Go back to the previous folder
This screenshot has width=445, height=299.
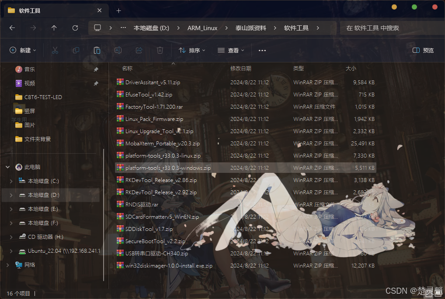click(12, 28)
